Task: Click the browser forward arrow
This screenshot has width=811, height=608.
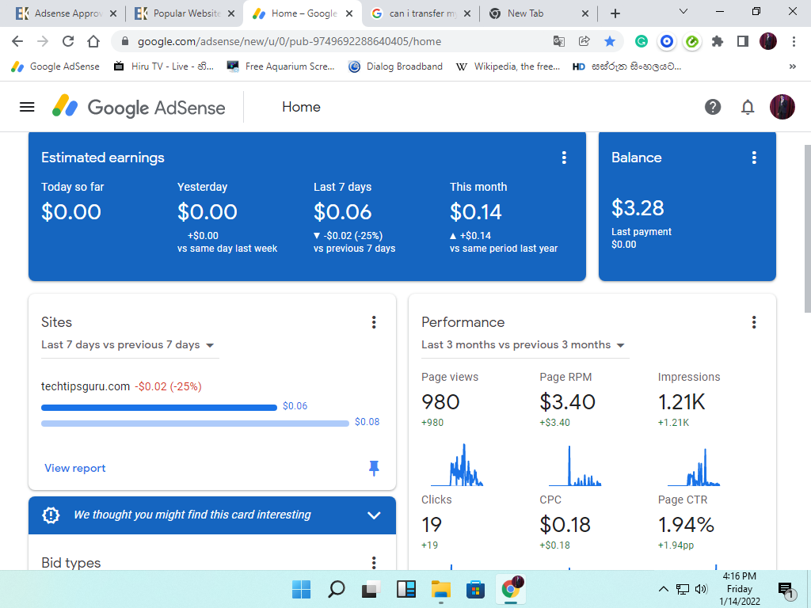Action: (43, 41)
